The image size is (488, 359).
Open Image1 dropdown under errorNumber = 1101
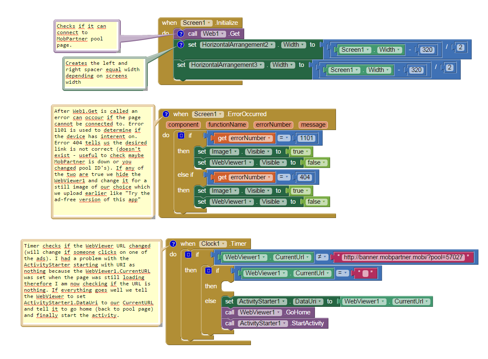[224, 152]
